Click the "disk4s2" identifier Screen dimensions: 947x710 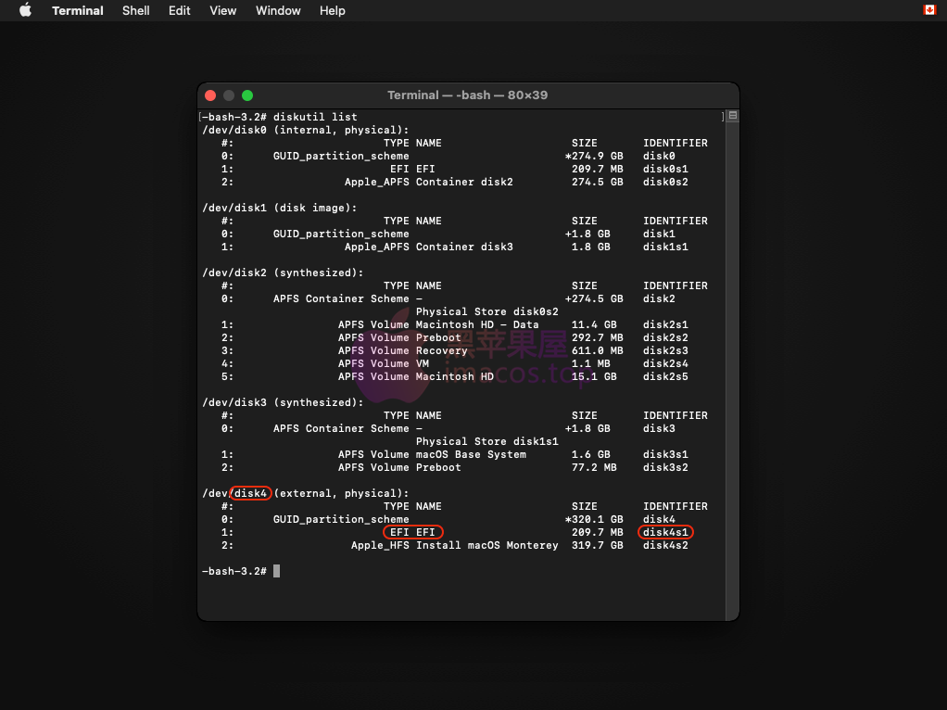click(x=665, y=545)
